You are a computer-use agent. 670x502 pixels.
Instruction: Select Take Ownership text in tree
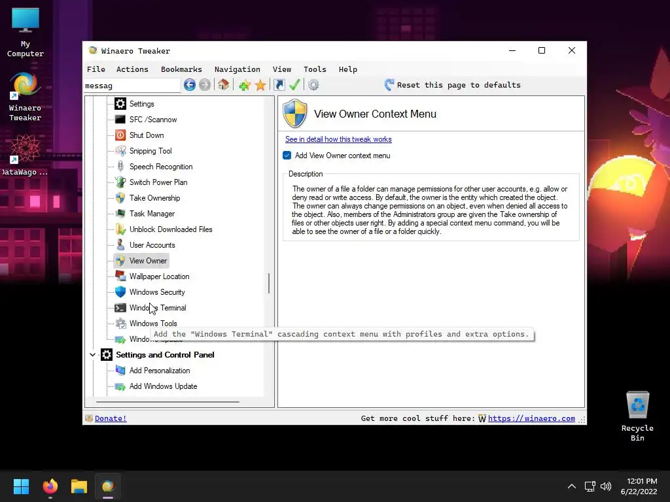pos(154,198)
